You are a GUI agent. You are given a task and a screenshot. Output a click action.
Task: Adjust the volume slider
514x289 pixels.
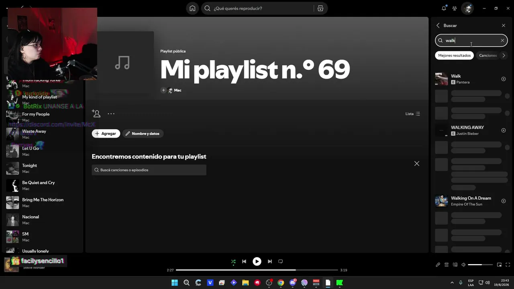point(480,265)
